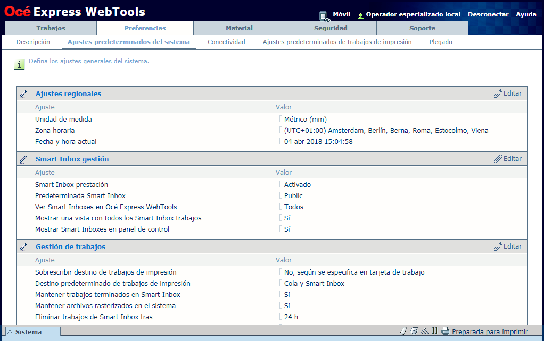This screenshot has height=341, width=544.
Task: Click the 'Unidad de medida' setting
Action: click(x=63, y=120)
